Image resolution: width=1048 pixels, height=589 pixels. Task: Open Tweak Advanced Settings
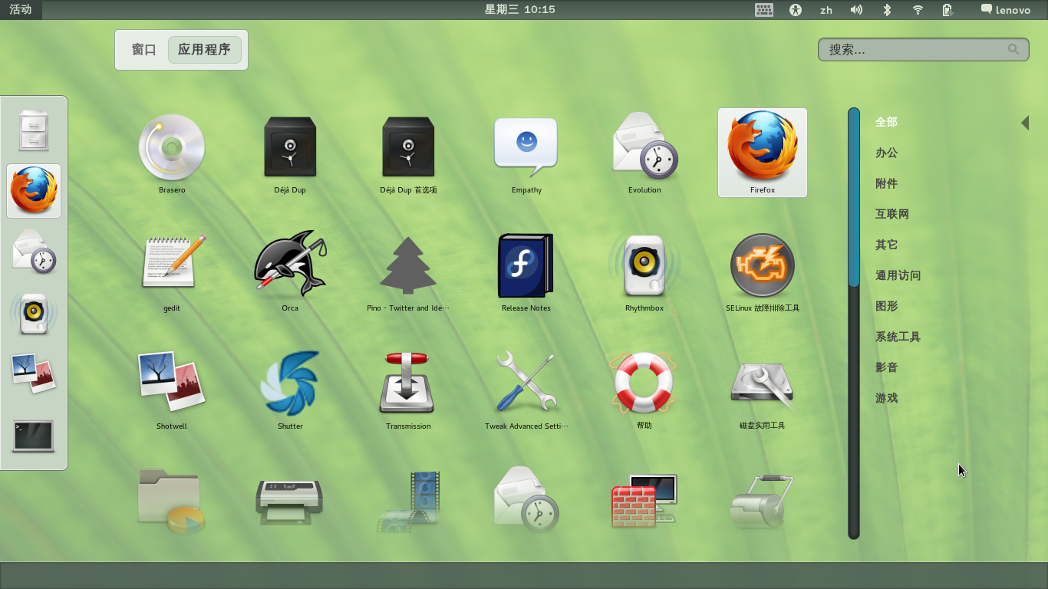click(526, 389)
